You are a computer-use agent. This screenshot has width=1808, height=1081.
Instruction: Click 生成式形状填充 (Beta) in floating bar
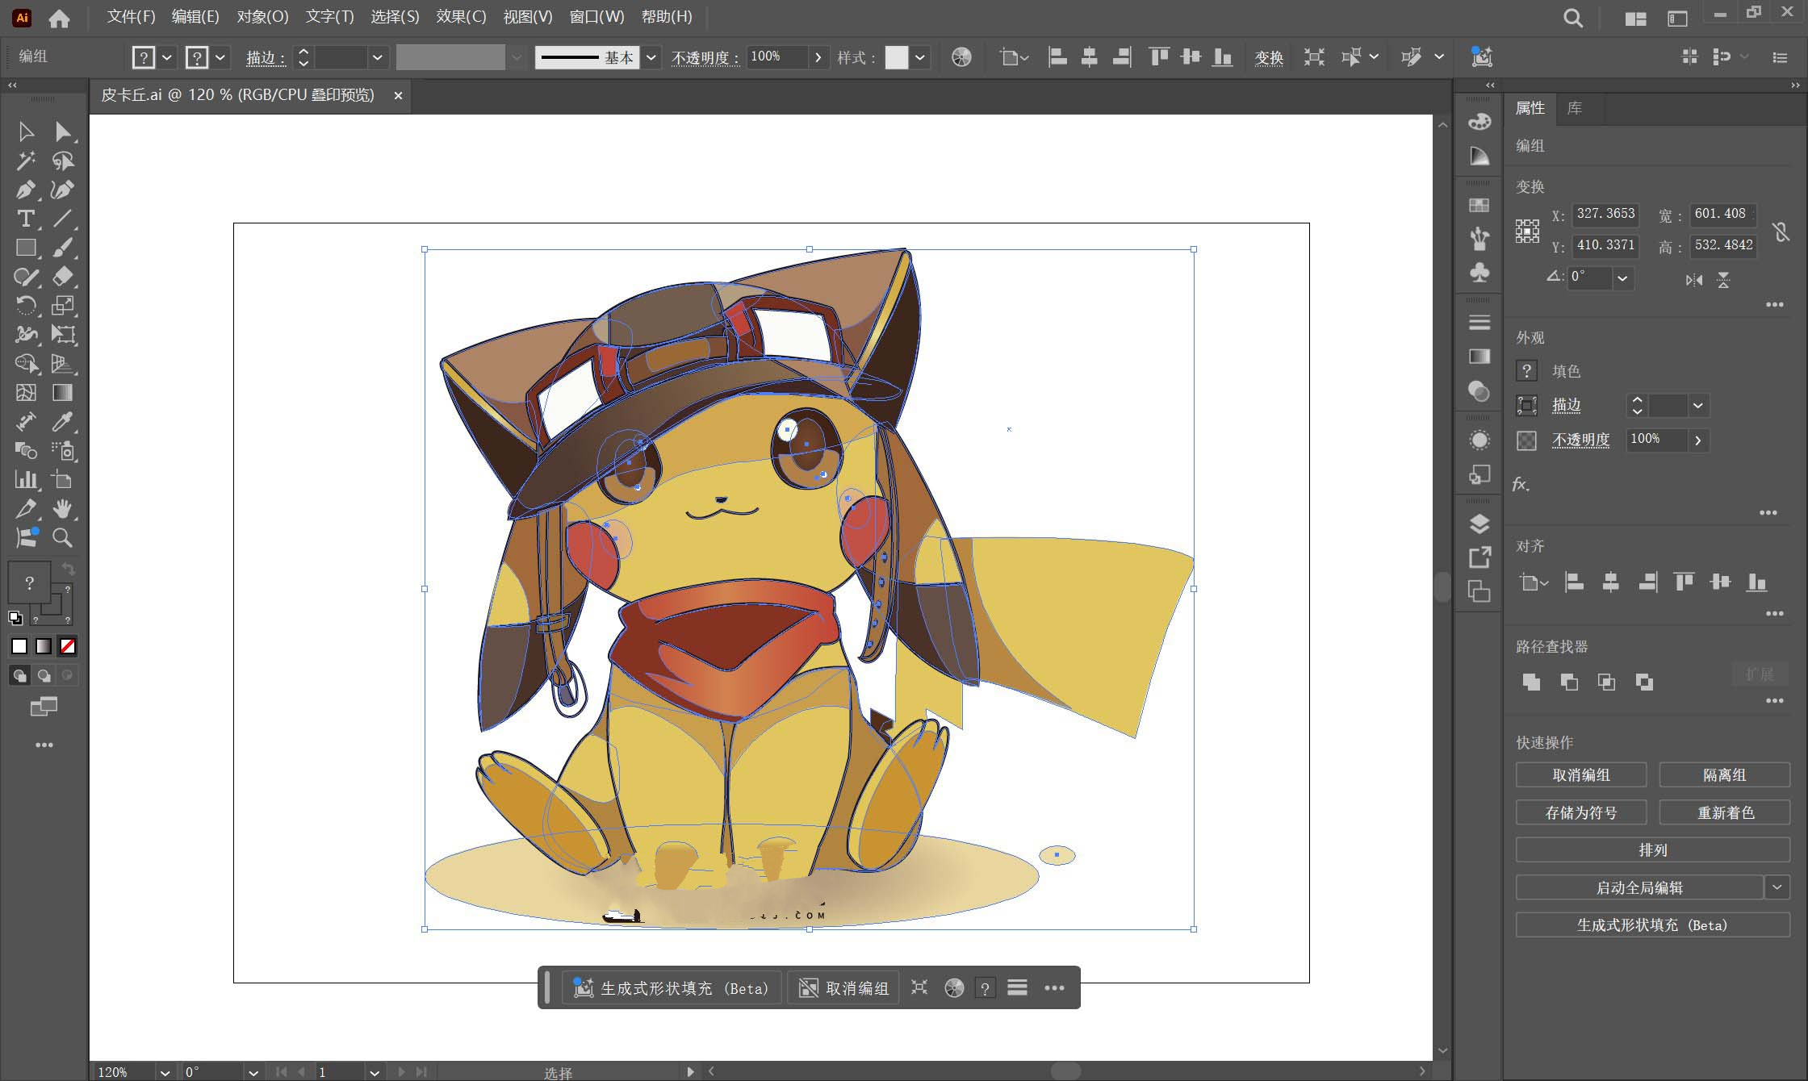coord(670,988)
